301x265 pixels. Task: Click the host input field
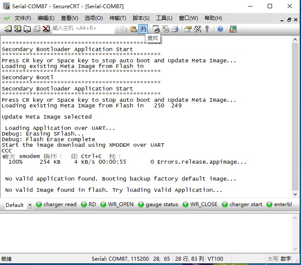tap(83, 29)
